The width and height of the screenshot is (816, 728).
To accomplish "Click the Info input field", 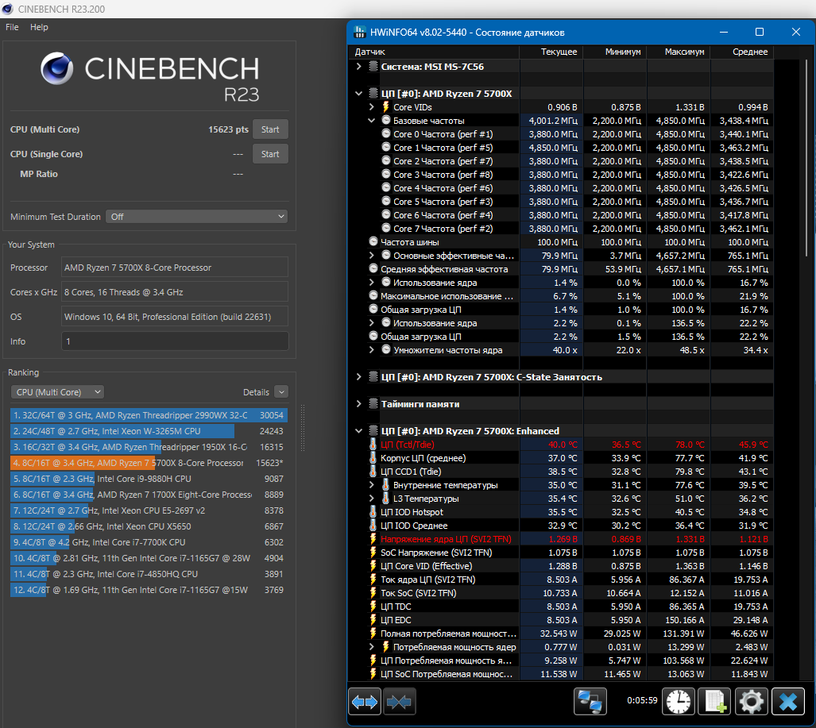I will (175, 341).
